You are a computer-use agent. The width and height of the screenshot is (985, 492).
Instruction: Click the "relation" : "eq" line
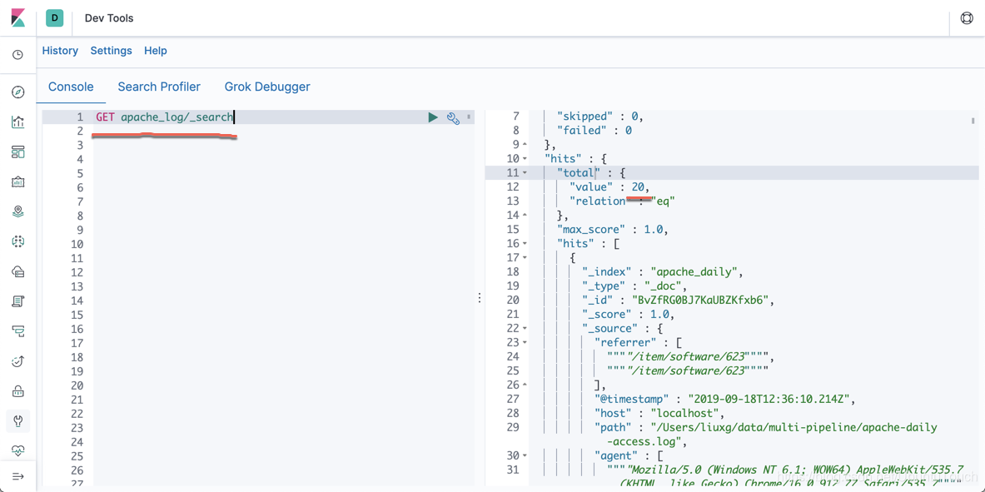(x=621, y=201)
